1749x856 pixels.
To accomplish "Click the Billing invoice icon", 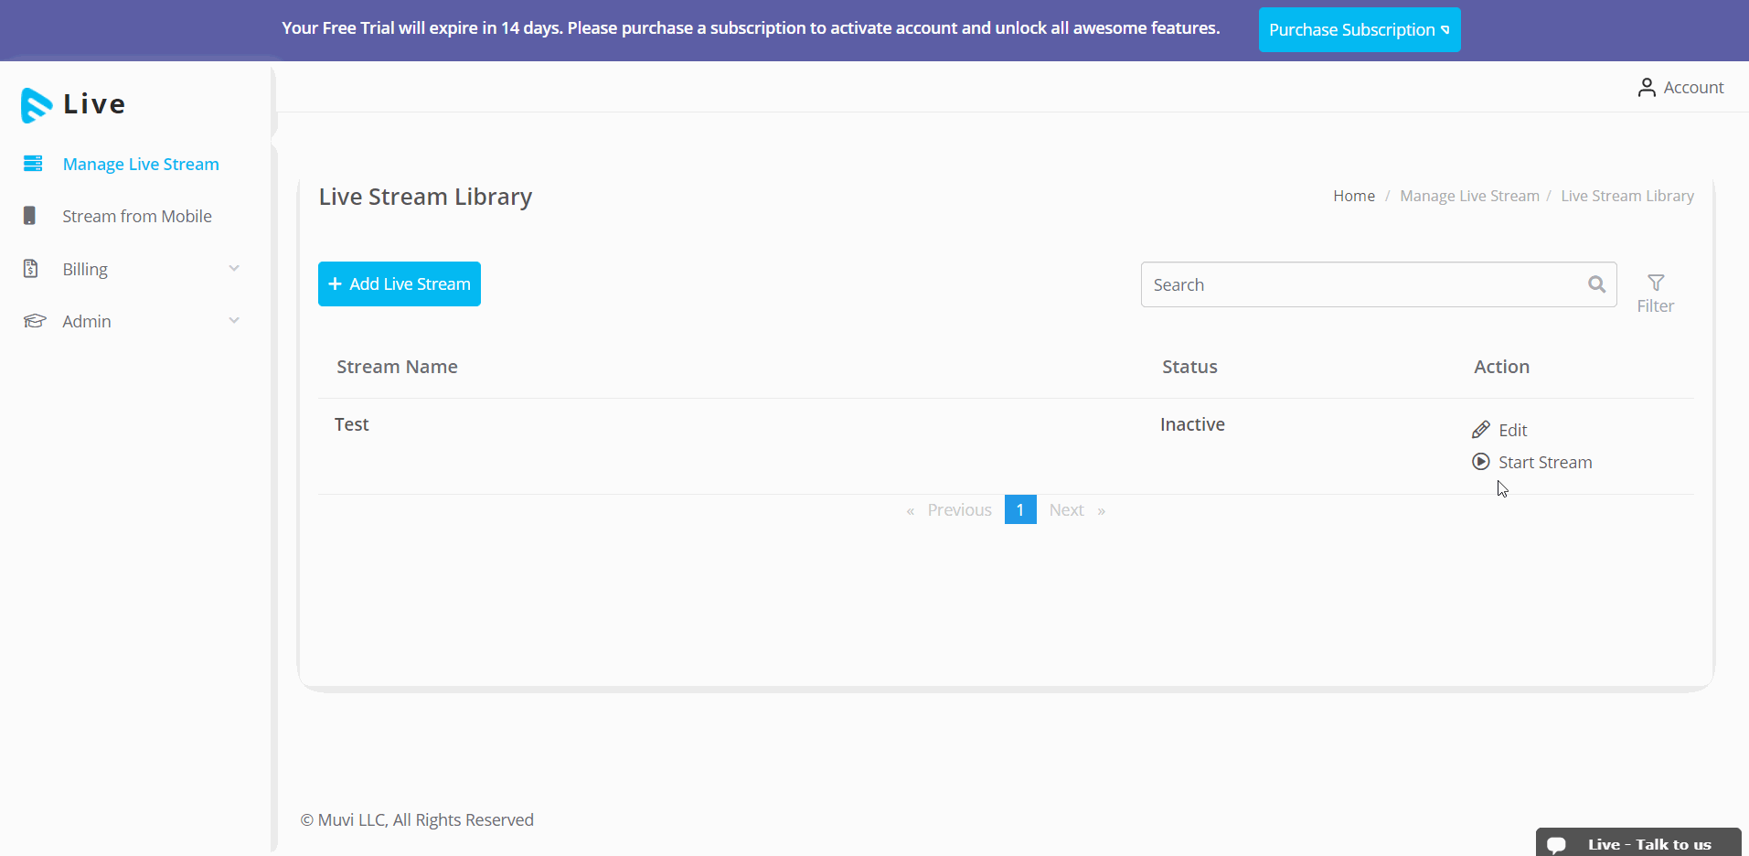I will point(31,269).
